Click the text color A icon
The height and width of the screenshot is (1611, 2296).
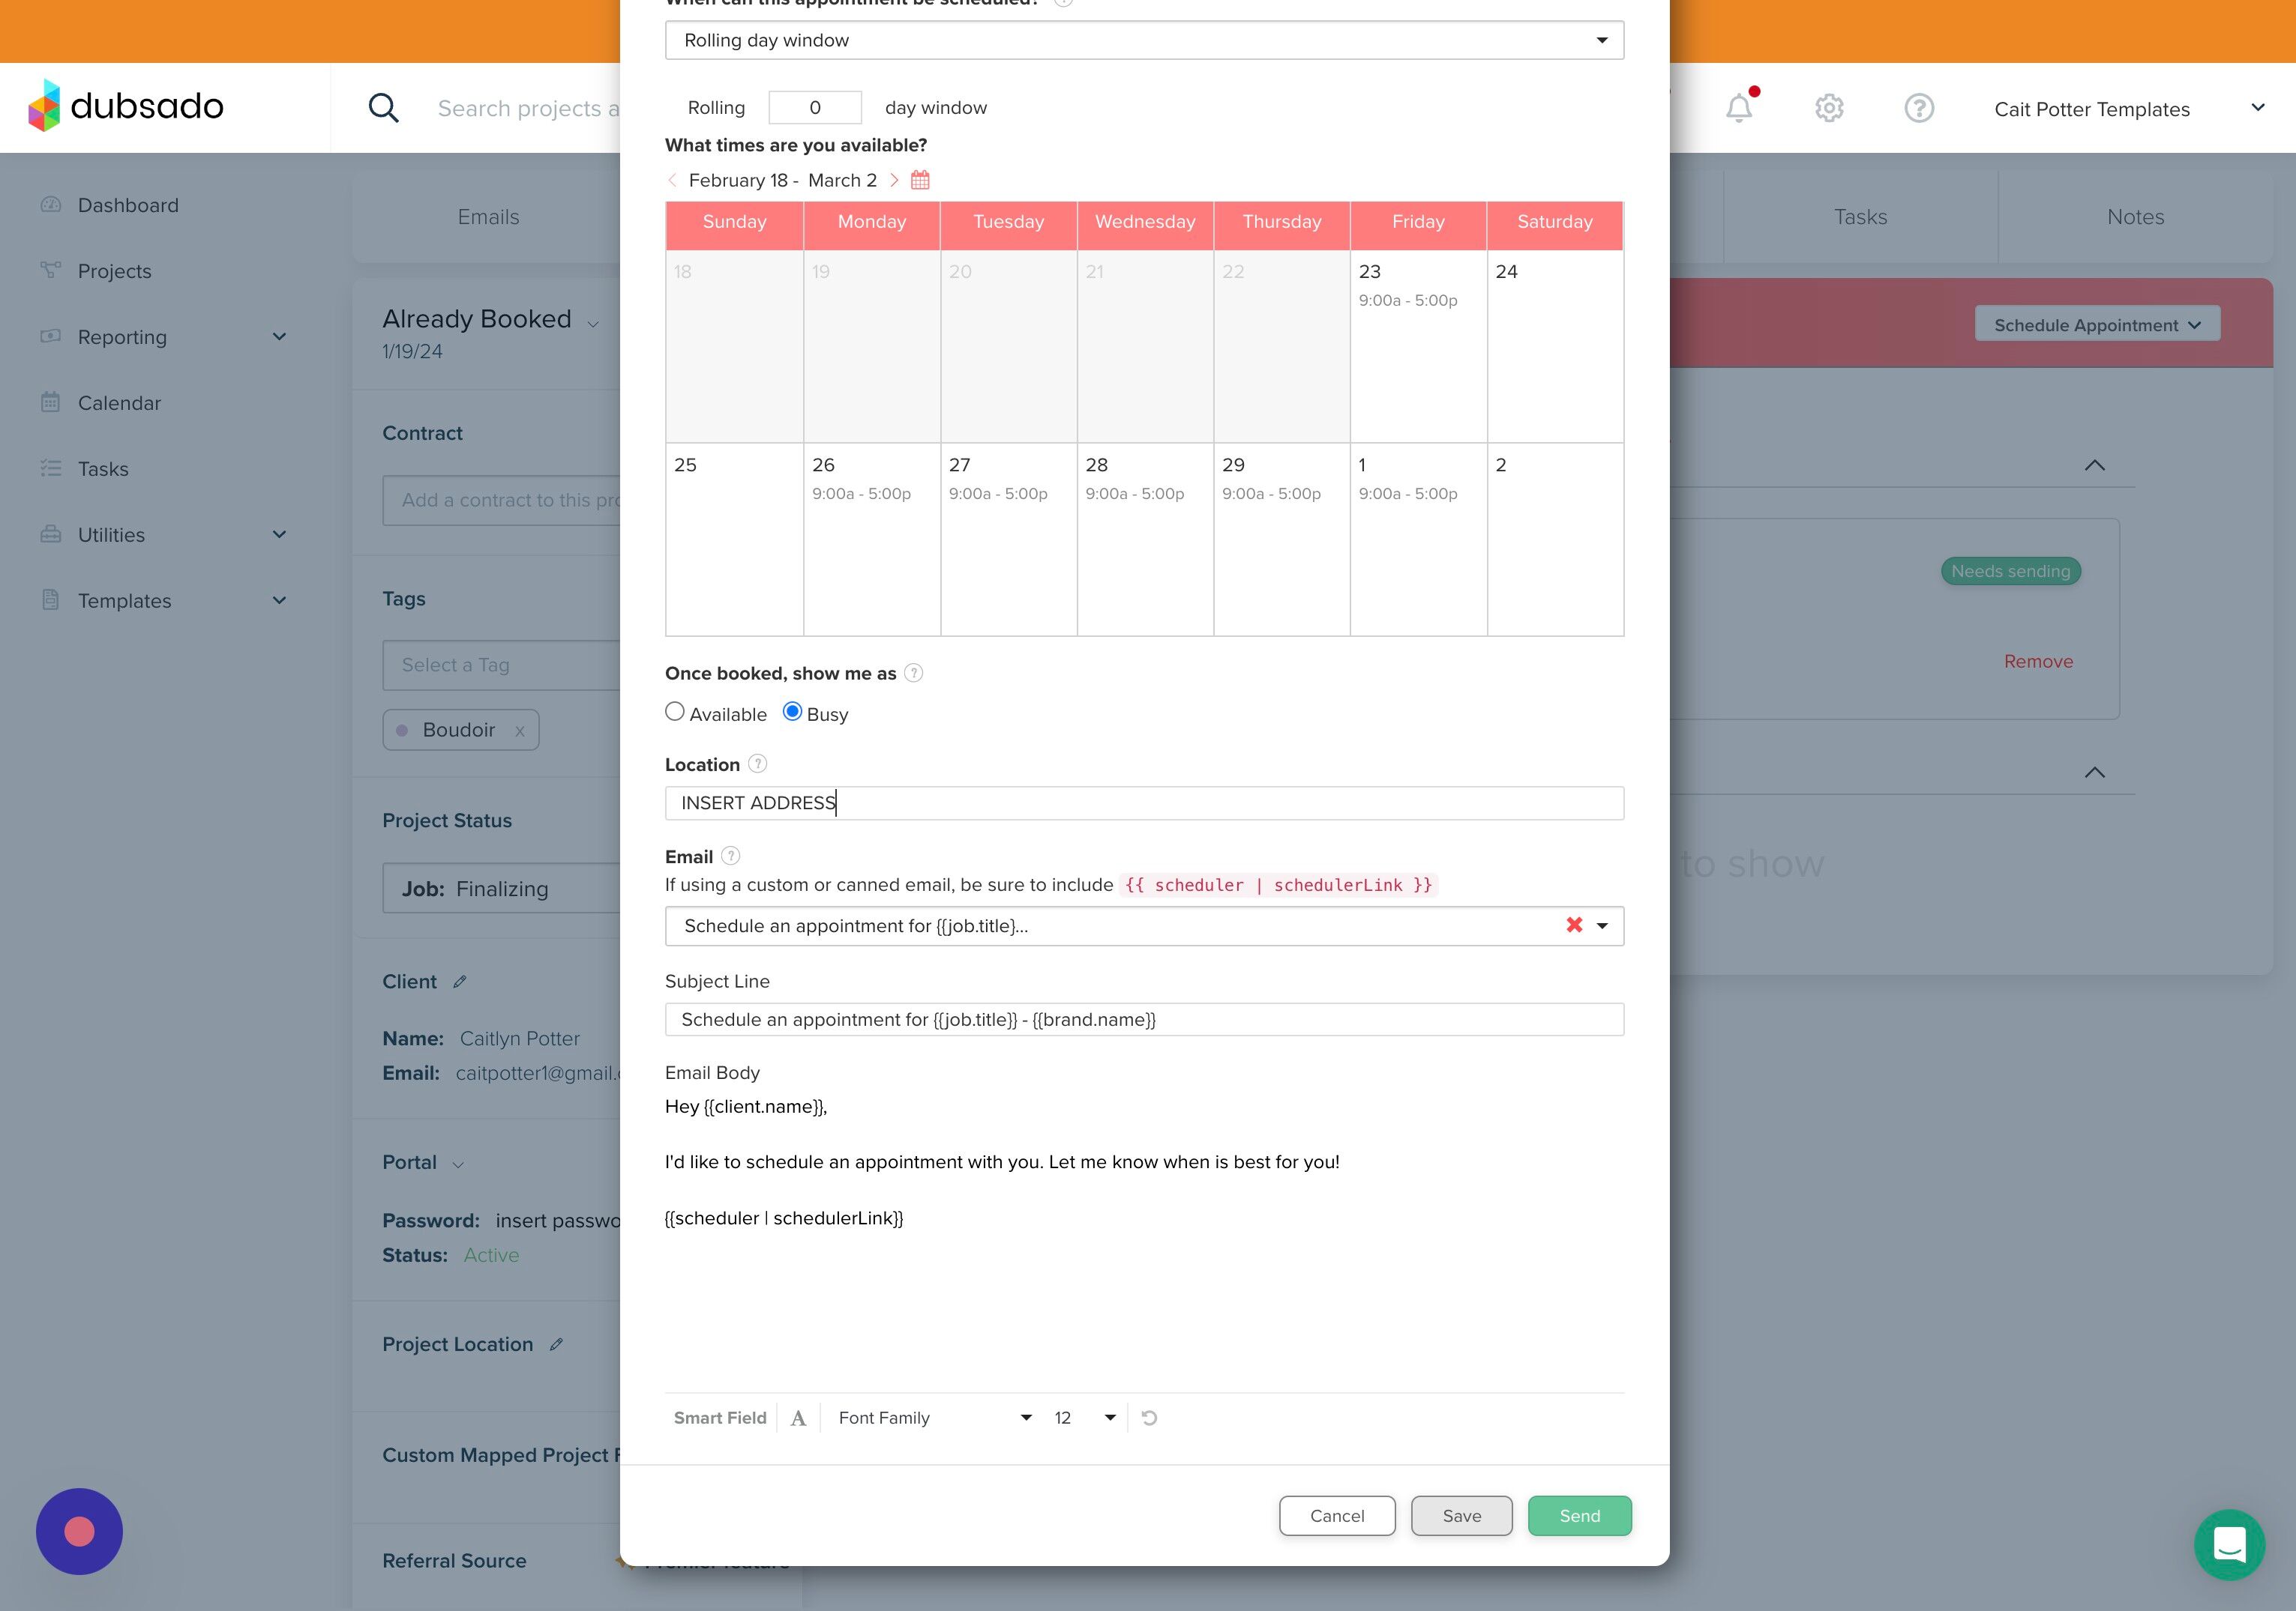click(x=798, y=1418)
